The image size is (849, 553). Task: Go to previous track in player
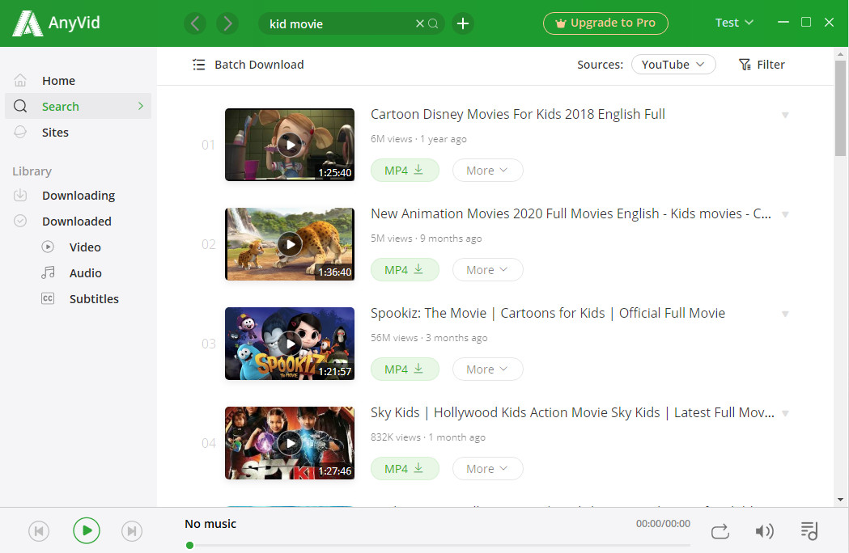[x=39, y=530]
